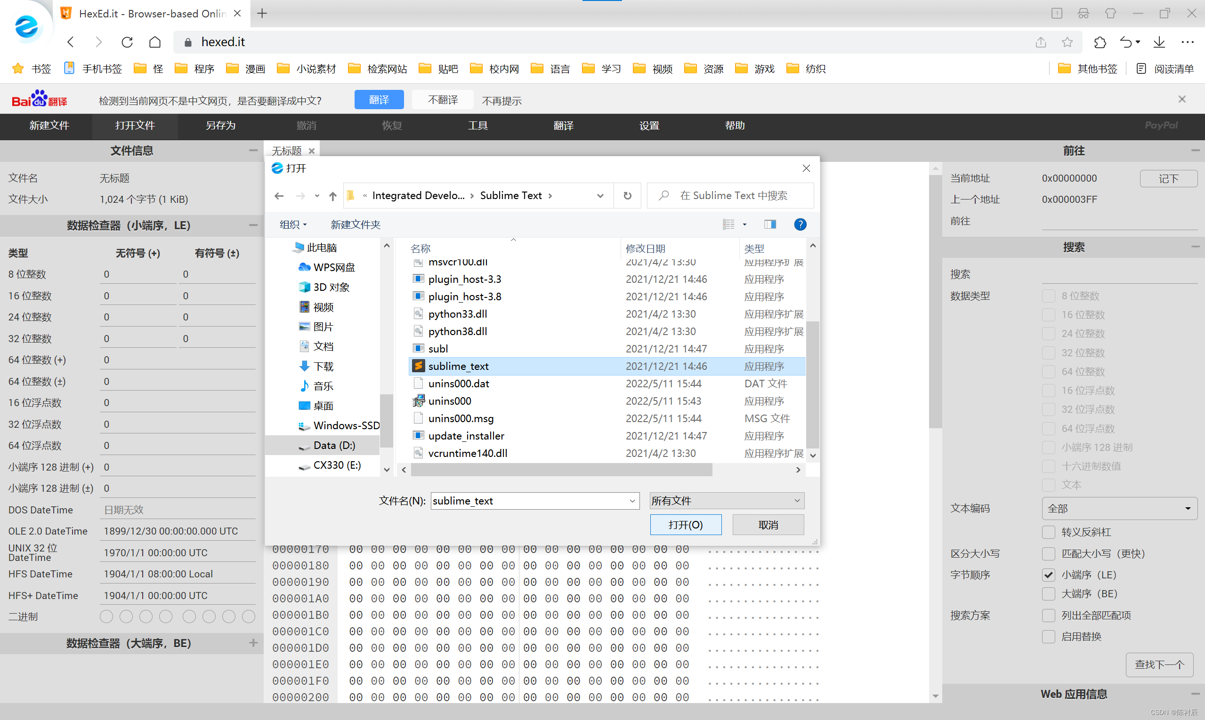Enable the 大端序 (BE) checkbox
This screenshot has height=720, width=1205.
(x=1049, y=594)
